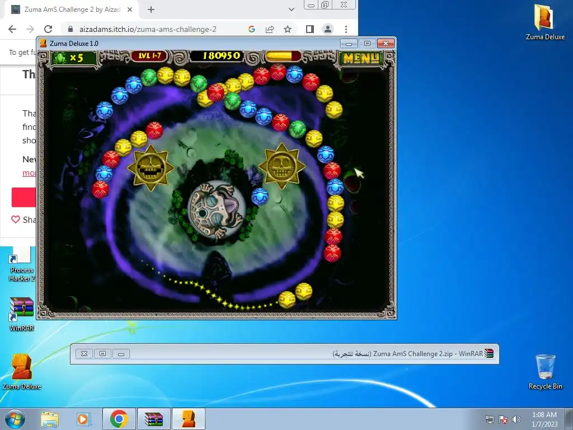Switch to Chrome in the taskbar
573x430 pixels.
[119, 419]
